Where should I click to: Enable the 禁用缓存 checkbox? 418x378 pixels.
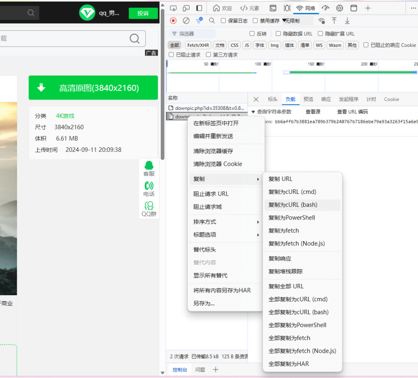pos(254,20)
